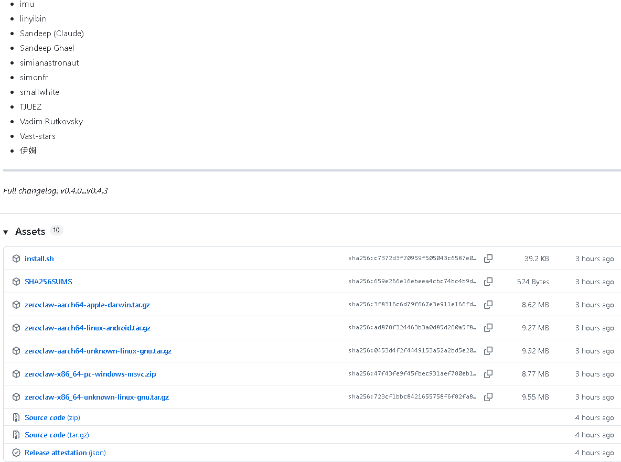The height and width of the screenshot is (462, 621).
Task: Click the 8.77 MB file size
Action: [536, 374]
